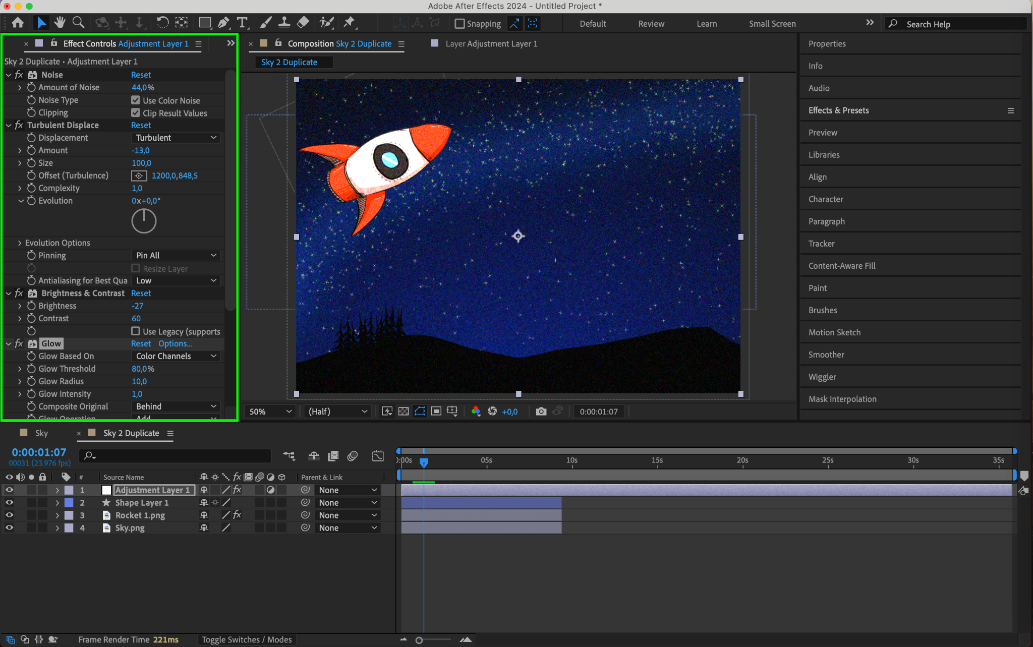Reset the Turbulent Displace effect
The width and height of the screenshot is (1033, 647).
(141, 125)
